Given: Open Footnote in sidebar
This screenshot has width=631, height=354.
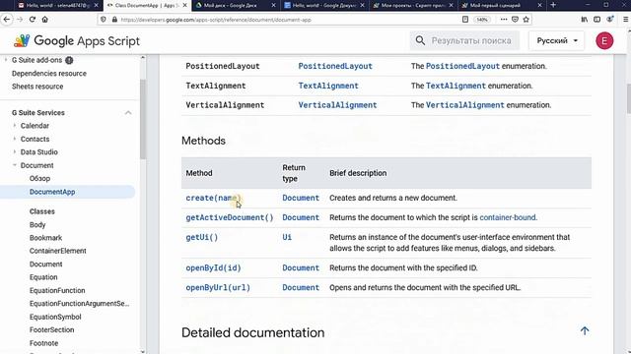Looking at the screenshot, I should pos(43,343).
